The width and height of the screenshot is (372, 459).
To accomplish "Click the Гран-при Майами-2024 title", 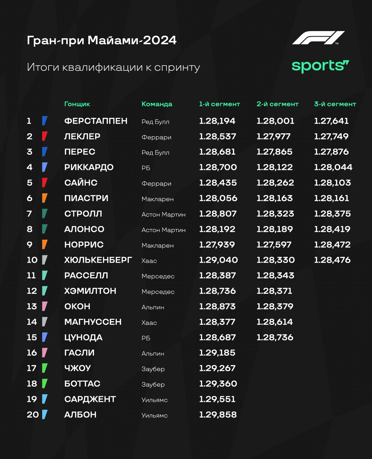I will (102, 40).
